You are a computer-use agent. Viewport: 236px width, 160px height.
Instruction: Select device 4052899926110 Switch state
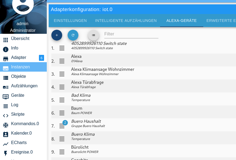(99, 44)
